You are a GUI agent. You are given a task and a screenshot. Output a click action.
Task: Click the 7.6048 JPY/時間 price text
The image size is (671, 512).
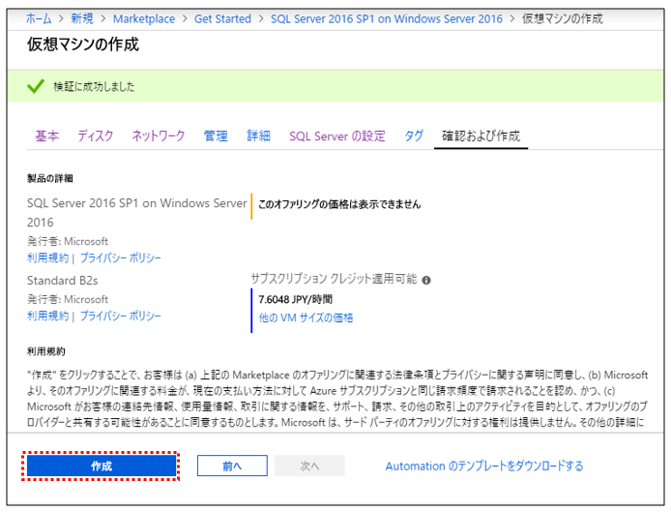click(x=295, y=299)
